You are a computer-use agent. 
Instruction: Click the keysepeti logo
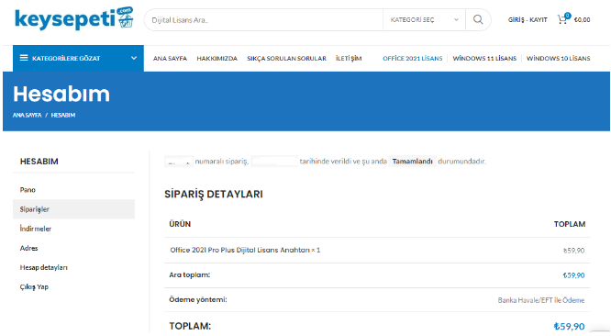pyautogui.click(x=74, y=18)
